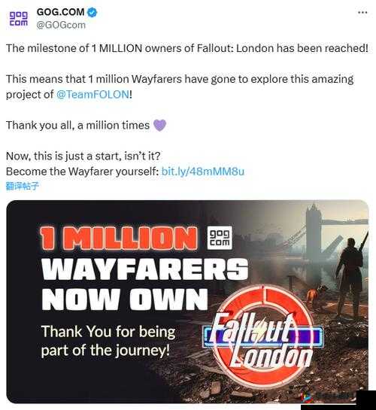This screenshot has height=410, width=376.
Task: Click the gog.com logo in the banner
Action: pyautogui.click(x=220, y=238)
